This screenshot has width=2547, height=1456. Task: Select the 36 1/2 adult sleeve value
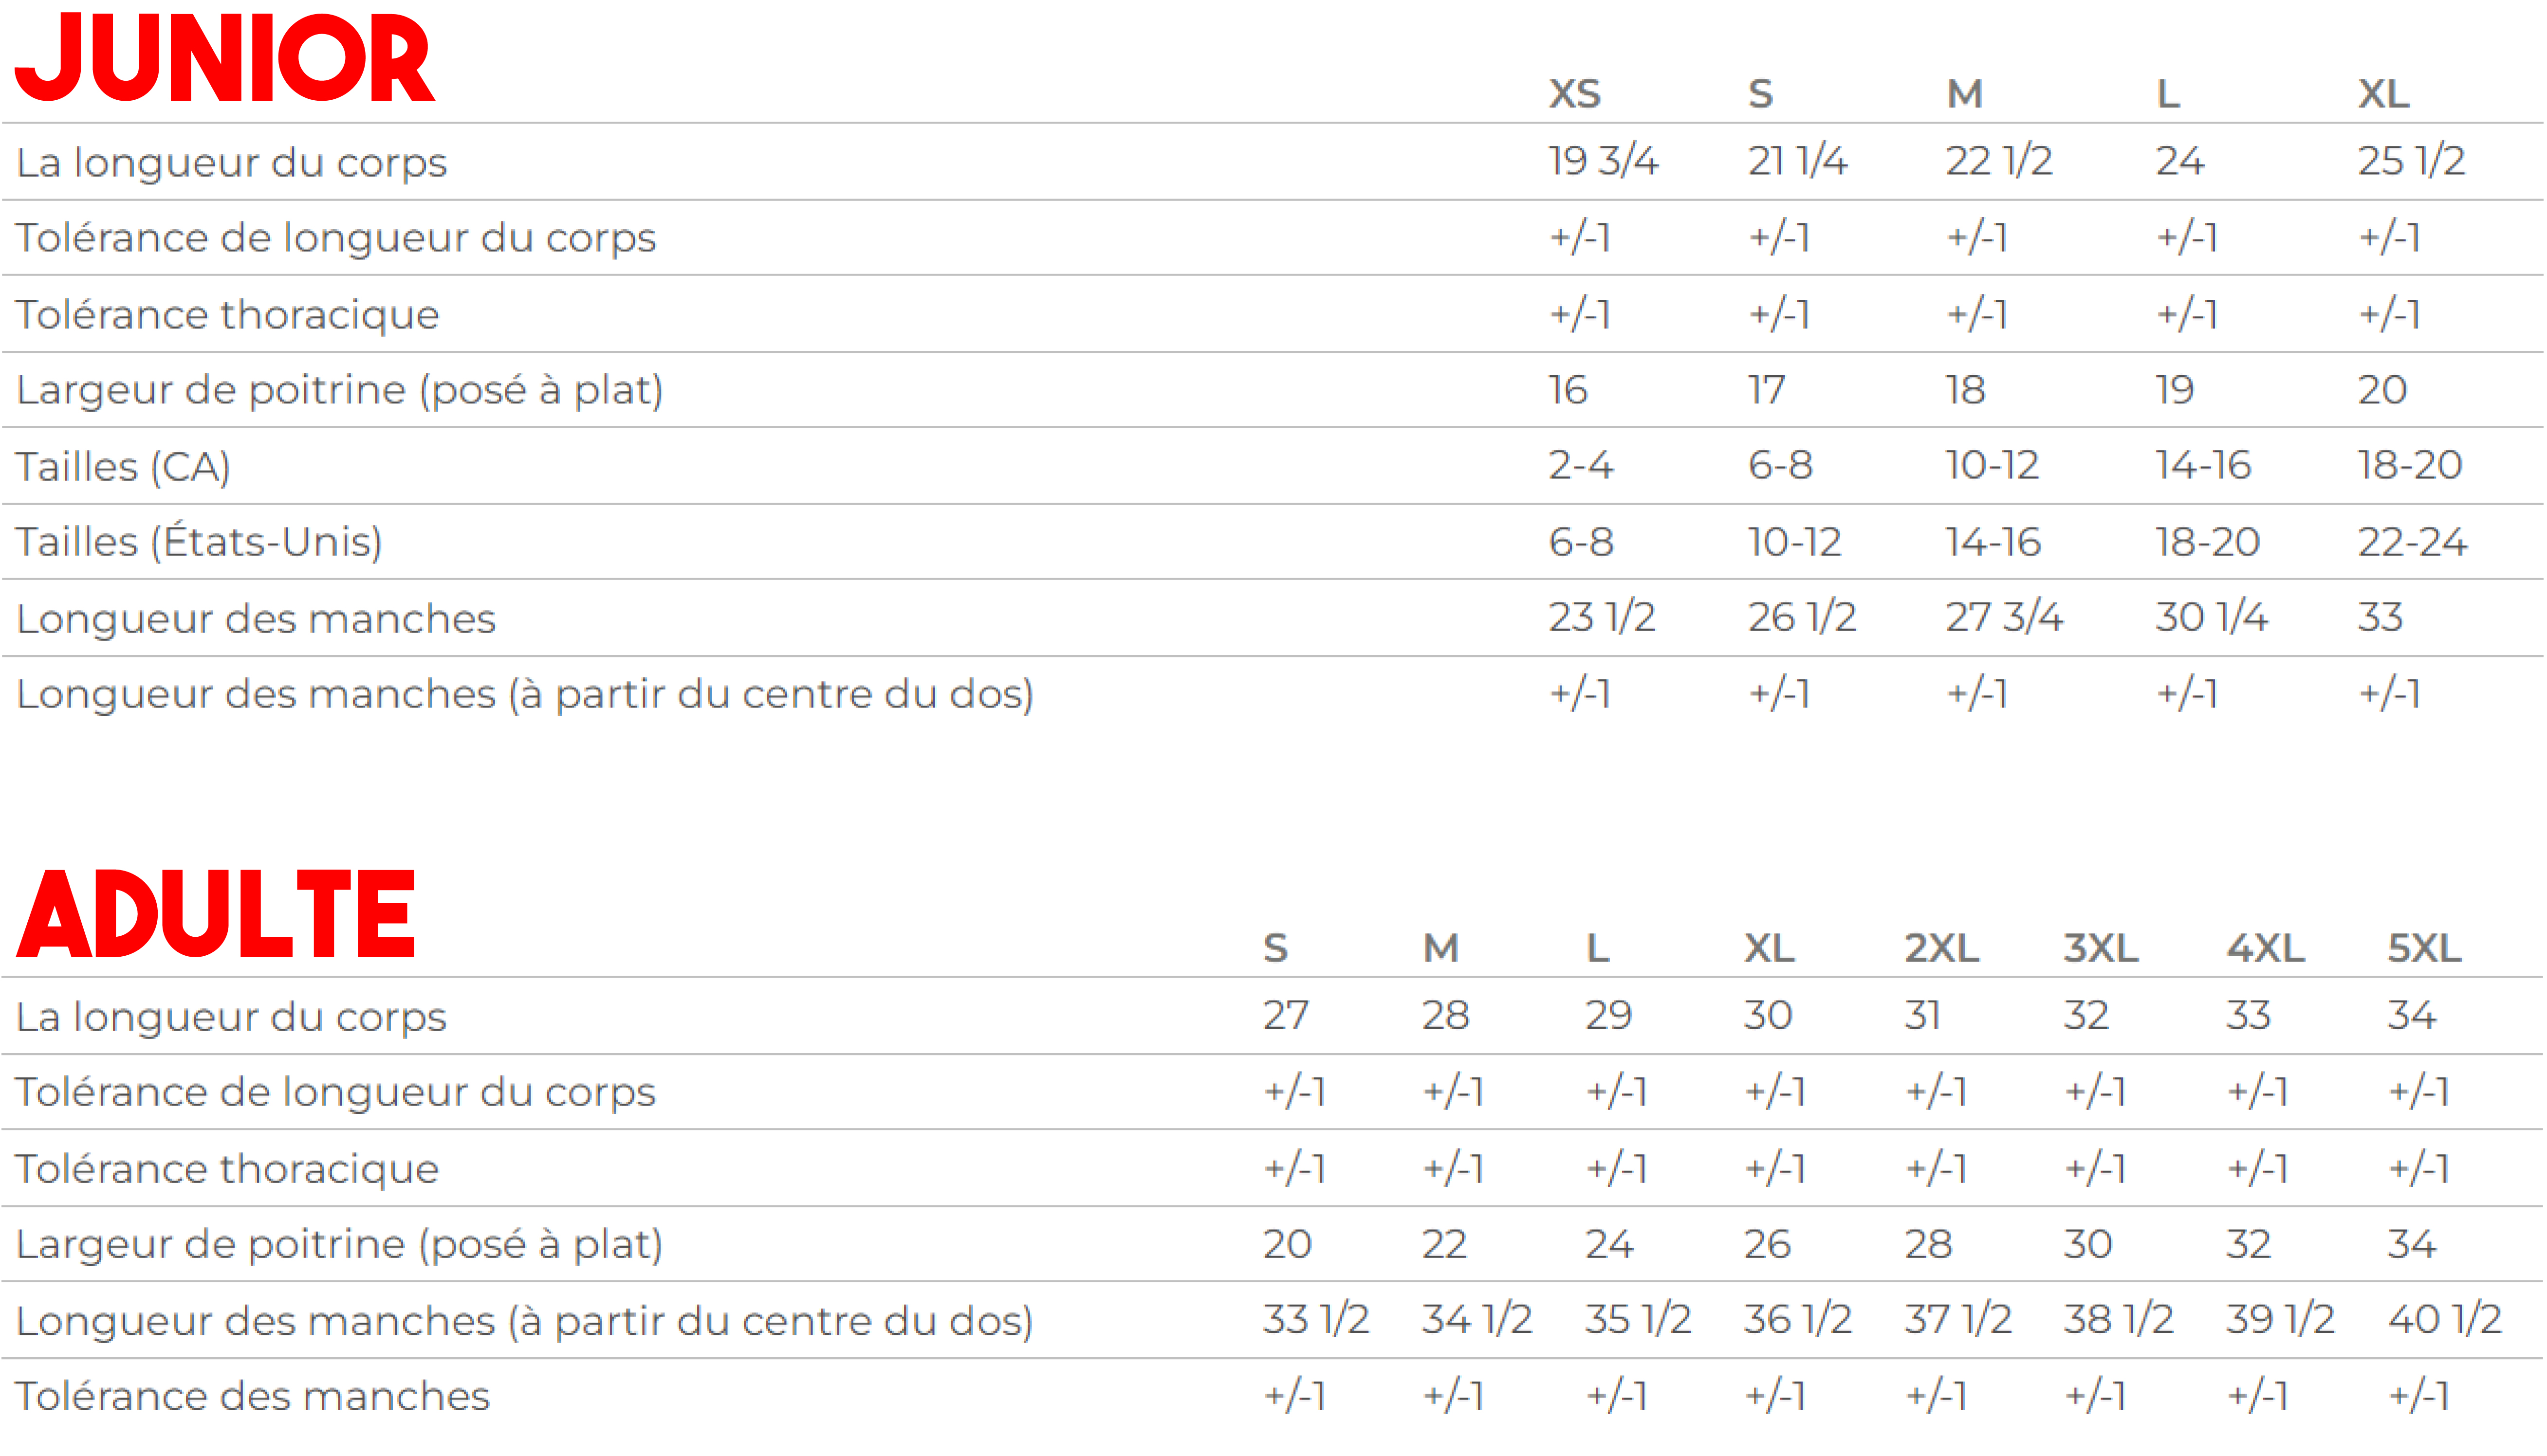click(x=1797, y=1320)
